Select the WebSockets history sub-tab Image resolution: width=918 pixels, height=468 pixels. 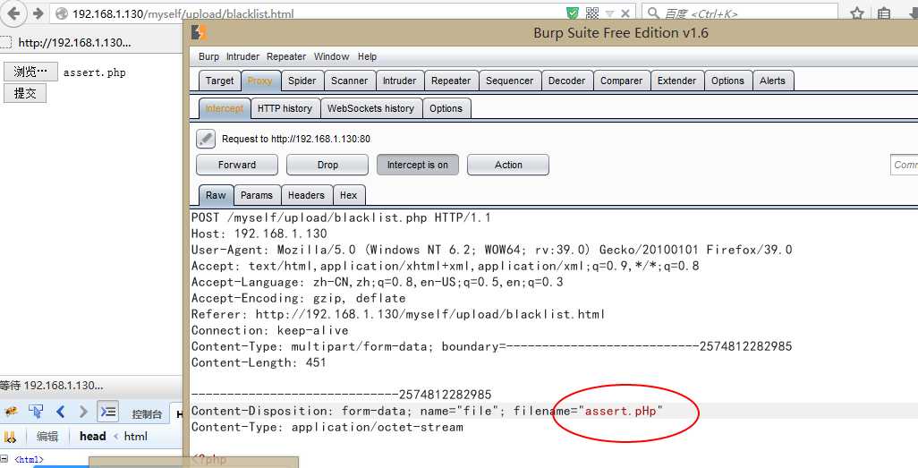pyautogui.click(x=370, y=108)
